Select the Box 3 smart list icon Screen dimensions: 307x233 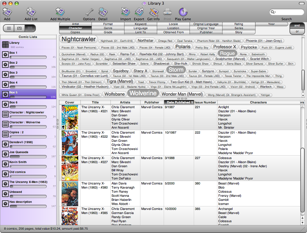pyautogui.click(x=5, y=74)
